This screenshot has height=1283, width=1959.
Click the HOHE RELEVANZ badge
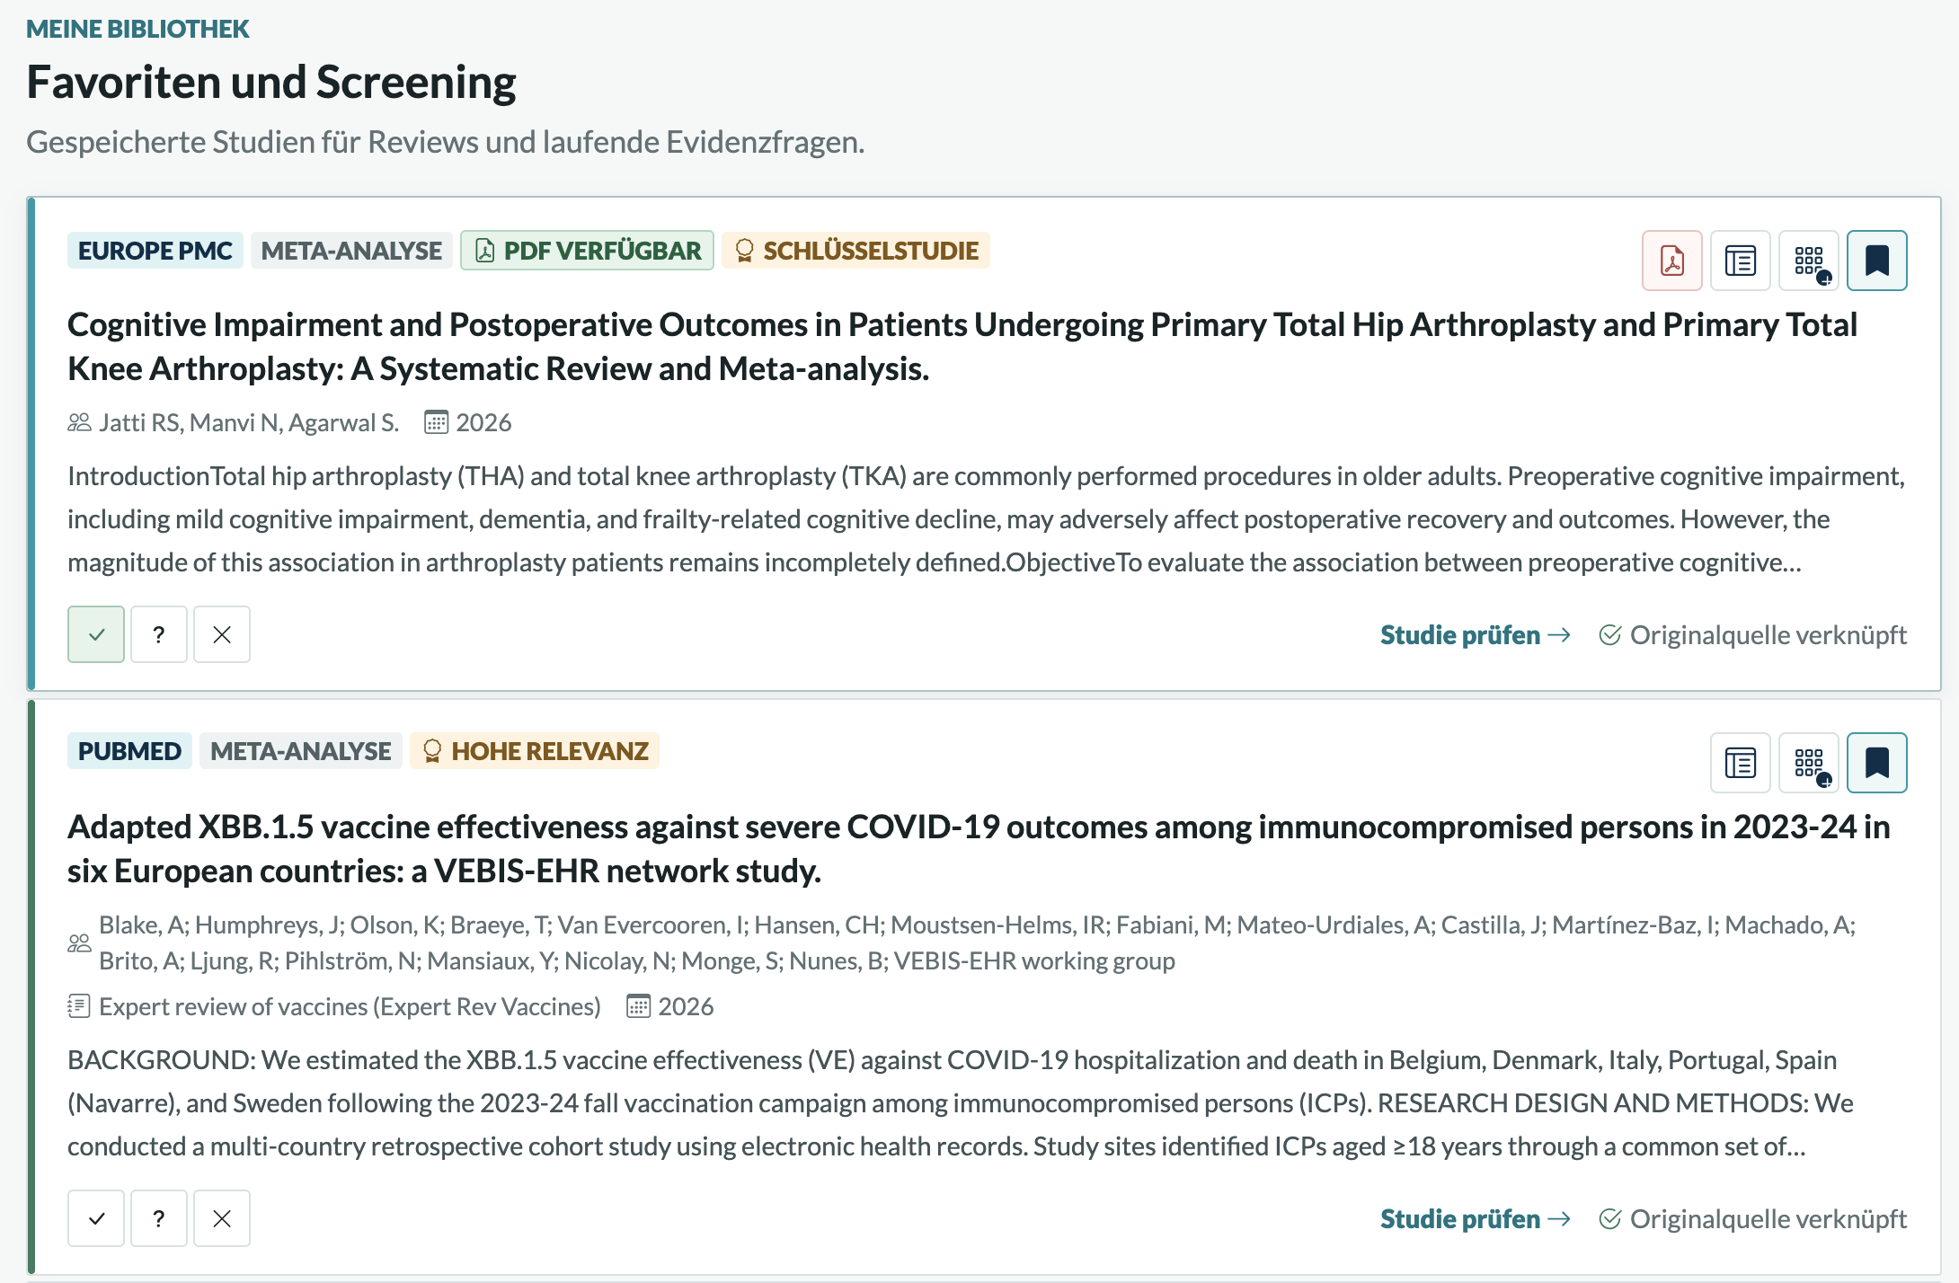(x=535, y=751)
